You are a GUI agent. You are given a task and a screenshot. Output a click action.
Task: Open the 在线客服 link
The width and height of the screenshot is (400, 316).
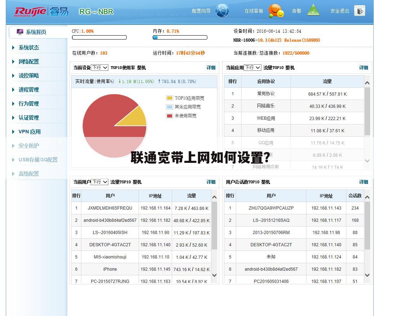253,11
